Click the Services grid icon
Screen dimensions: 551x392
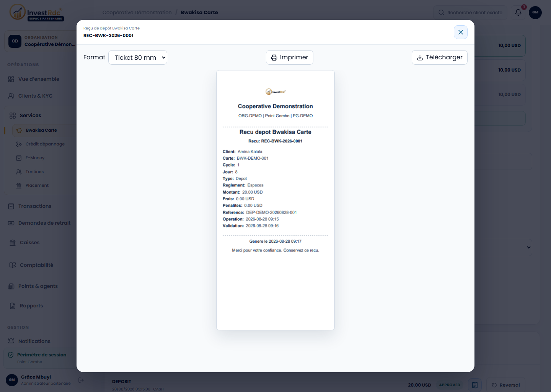pos(13,115)
